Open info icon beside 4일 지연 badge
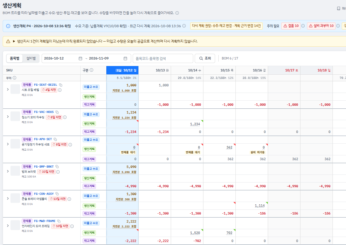346x245 pixels. click(60, 90)
